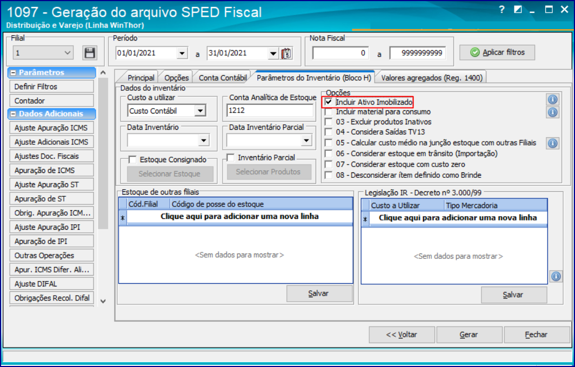
Task: Open the Conta Contábil tab
Action: point(223,78)
